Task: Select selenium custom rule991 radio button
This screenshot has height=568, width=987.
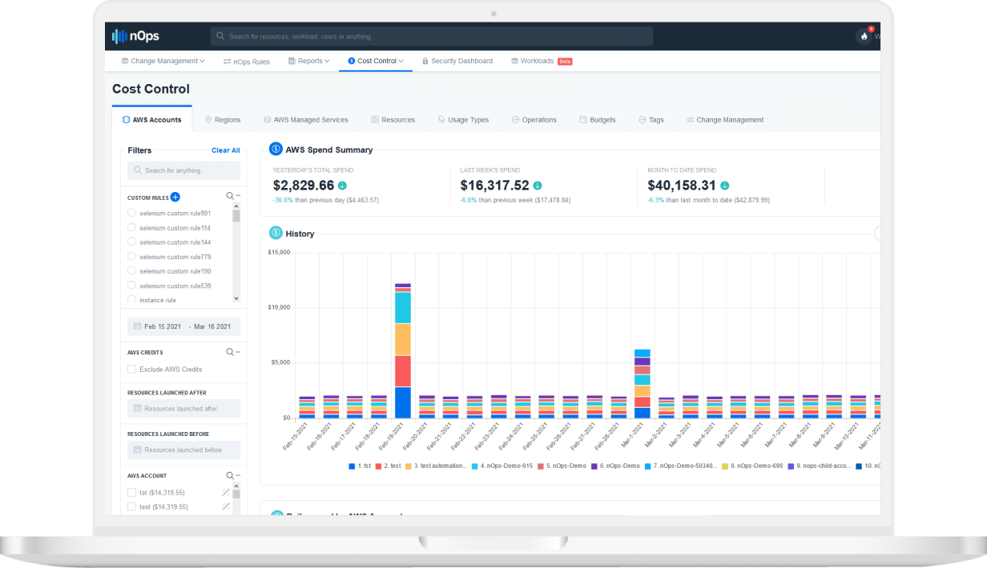Action: 131,213
